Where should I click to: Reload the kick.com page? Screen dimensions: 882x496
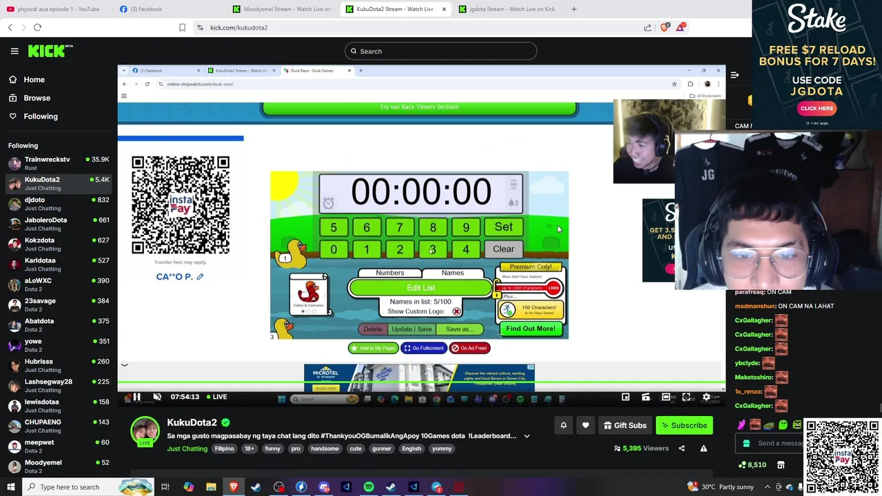click(38, 28)
